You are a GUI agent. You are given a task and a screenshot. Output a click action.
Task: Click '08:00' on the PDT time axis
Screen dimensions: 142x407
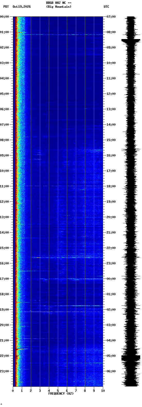(4, 140)
